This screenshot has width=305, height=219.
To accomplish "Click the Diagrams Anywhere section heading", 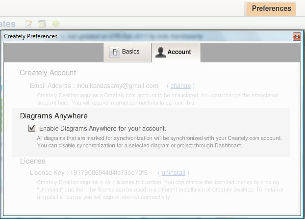I will tap(54, 116).
